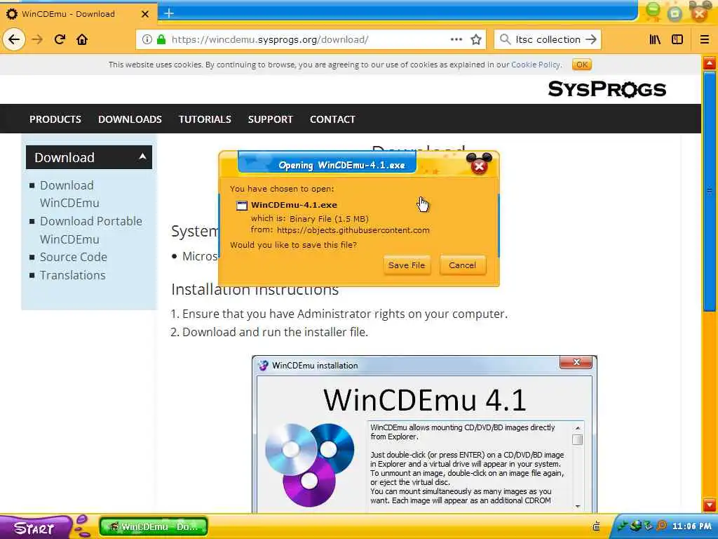The image size is (718, 539).
Task: Go to the browser home page icon
Action: [82, 39]
